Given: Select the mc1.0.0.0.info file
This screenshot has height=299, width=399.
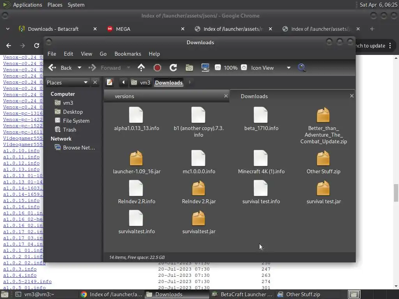Looking at the screenshot, I should coord(198,162).
